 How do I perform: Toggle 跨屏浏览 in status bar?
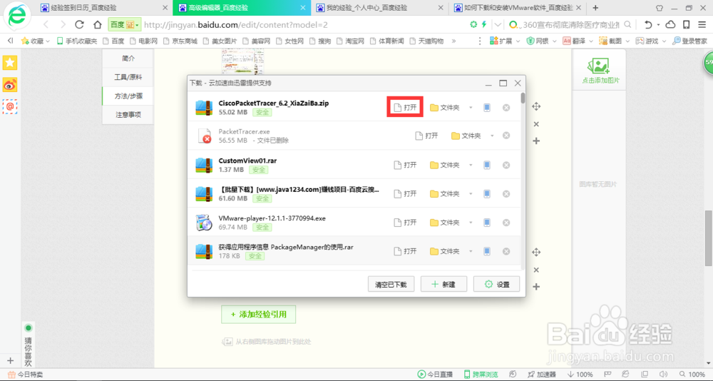coord(481,375)
